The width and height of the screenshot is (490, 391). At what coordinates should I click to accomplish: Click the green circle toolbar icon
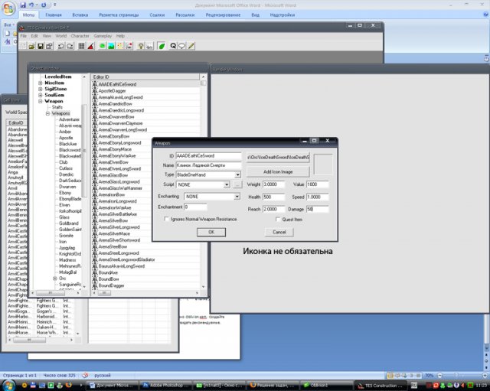pyautogui.click(x=102, y=46)
